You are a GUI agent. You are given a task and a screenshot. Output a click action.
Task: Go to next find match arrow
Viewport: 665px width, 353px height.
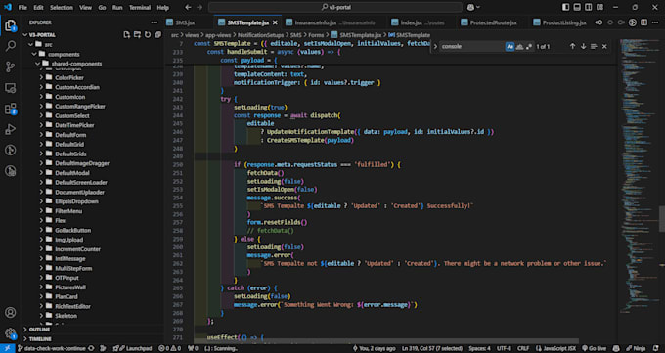583,46
